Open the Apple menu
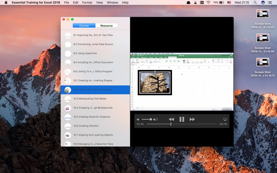The width and height of the screenshot is (277, 173). tap(6, 2)
